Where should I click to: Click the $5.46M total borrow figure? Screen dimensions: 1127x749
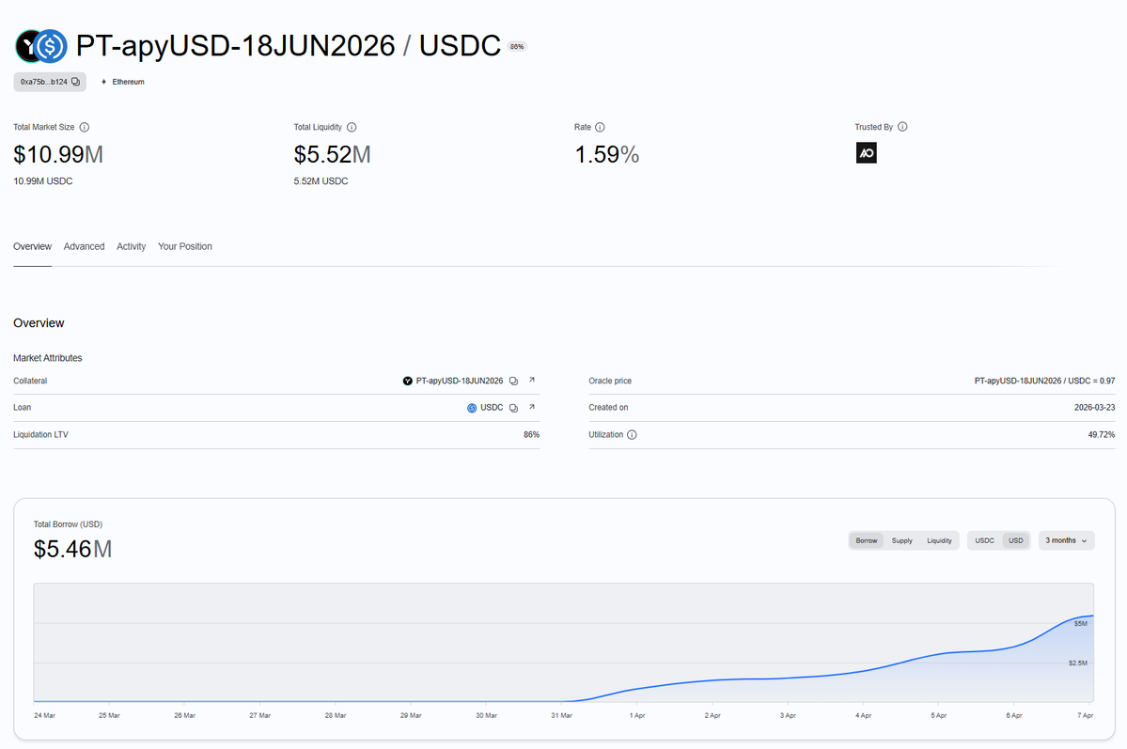(x=72, y=549)
